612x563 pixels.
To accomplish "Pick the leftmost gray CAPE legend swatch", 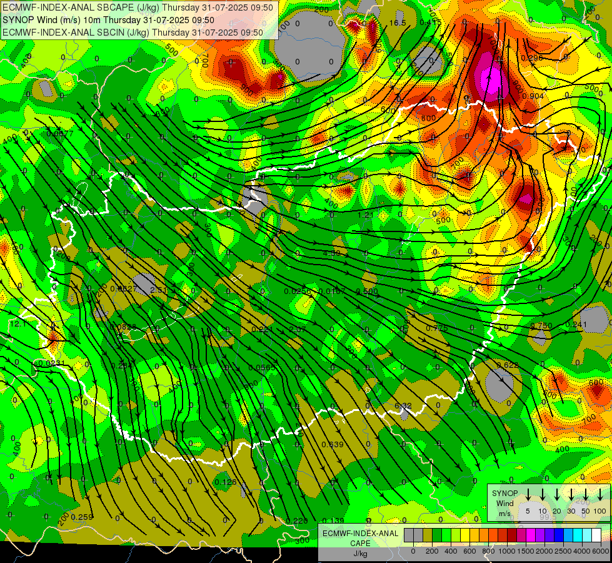I will (x=409, y=535).
